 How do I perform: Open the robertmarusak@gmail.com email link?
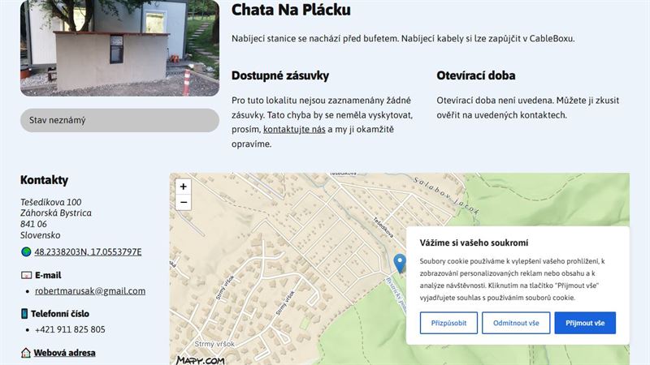tap(90, 291)
